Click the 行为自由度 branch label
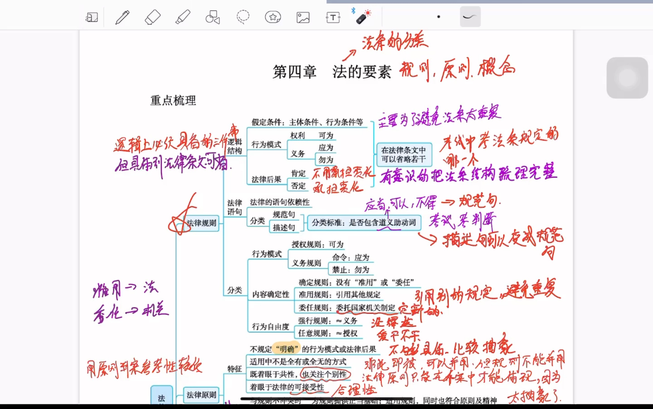653x409 pixels. [271, 327]
